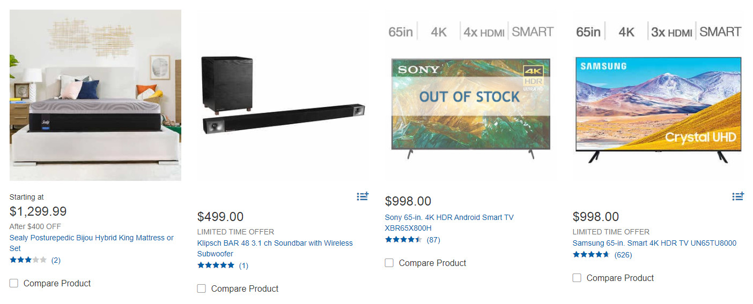Open the 87 reviews for Sony TV
This screenshot has width=753, height=304.
(433, 240)
